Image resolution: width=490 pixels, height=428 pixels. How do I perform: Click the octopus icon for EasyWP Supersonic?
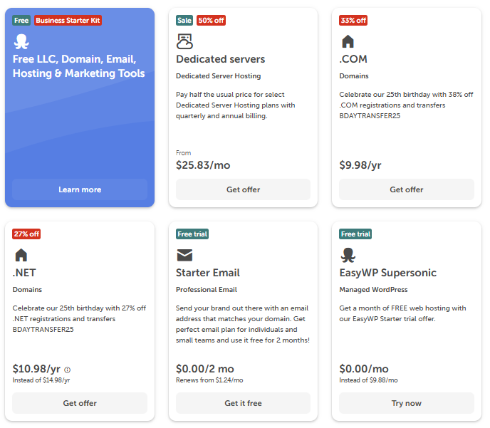(x=348, y=255)
